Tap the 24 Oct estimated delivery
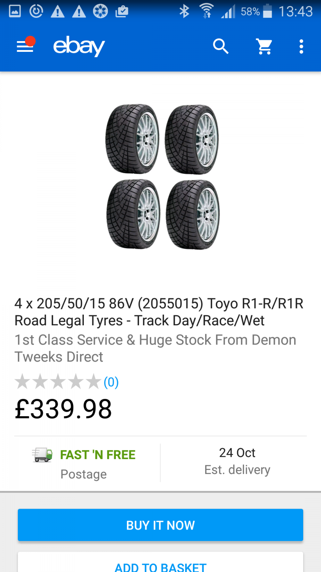The image size is (321, 572). (x=237, y=461)
